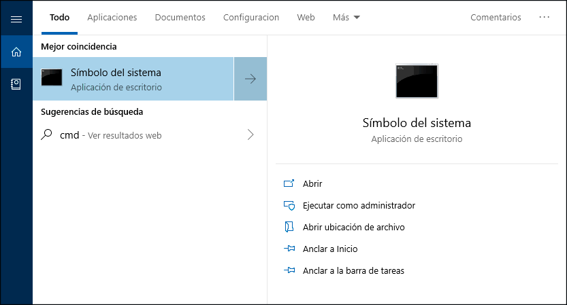Click the large command prompt preview image
567x305 pixels.
(417, 82)
